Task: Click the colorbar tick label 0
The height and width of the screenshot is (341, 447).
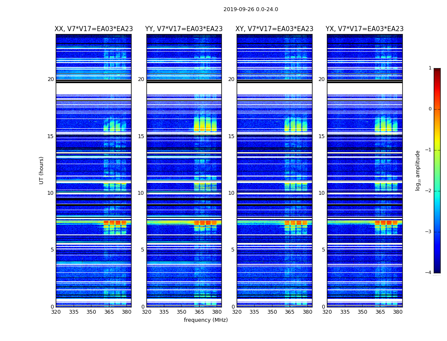Action: point(430,109)
